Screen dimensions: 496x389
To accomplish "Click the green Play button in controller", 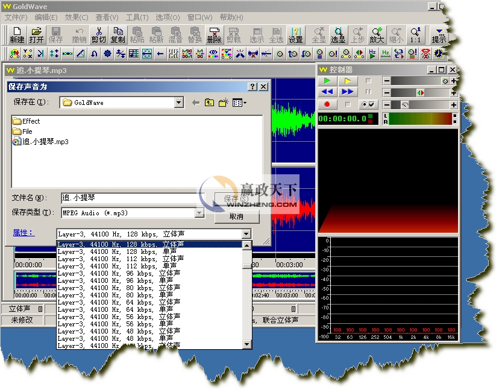I will coord(327,81).
